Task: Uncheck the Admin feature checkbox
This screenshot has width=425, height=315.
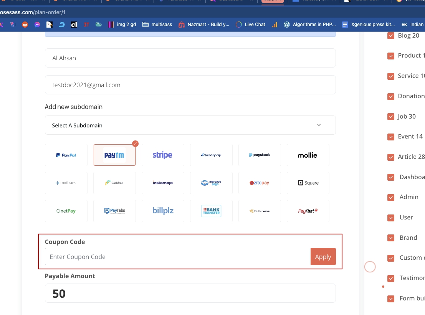Action: (391, 198)
